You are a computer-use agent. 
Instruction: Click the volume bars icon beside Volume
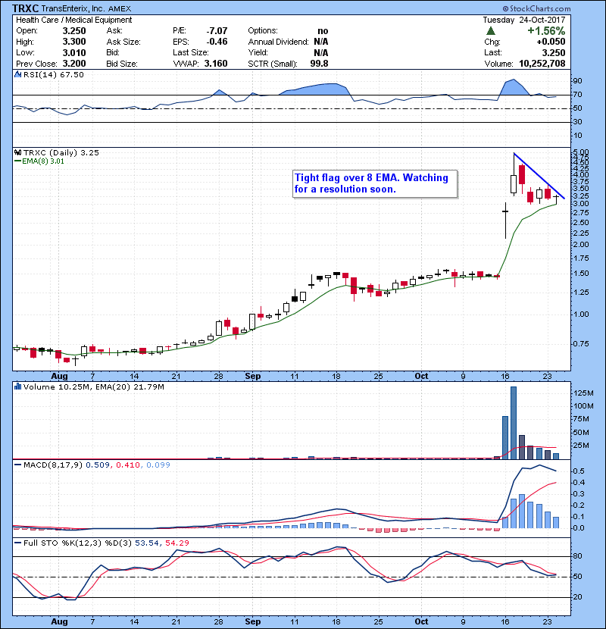17,386
